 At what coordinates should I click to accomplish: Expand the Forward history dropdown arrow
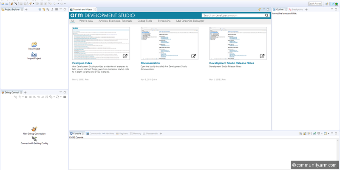point(65,4)
